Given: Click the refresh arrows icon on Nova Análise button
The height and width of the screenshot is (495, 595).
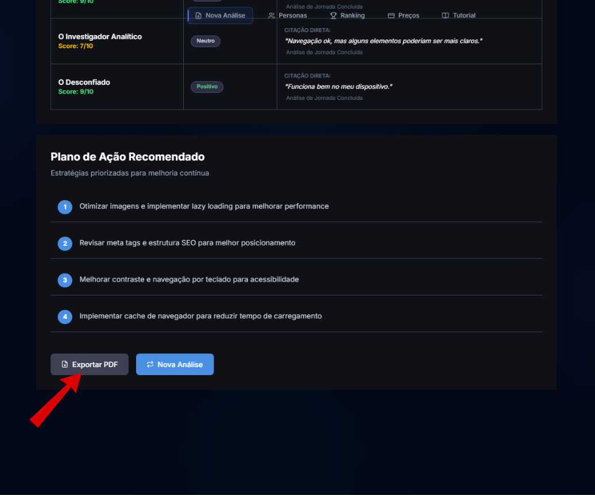Looking at the screenshot, I should click(150, 365).
